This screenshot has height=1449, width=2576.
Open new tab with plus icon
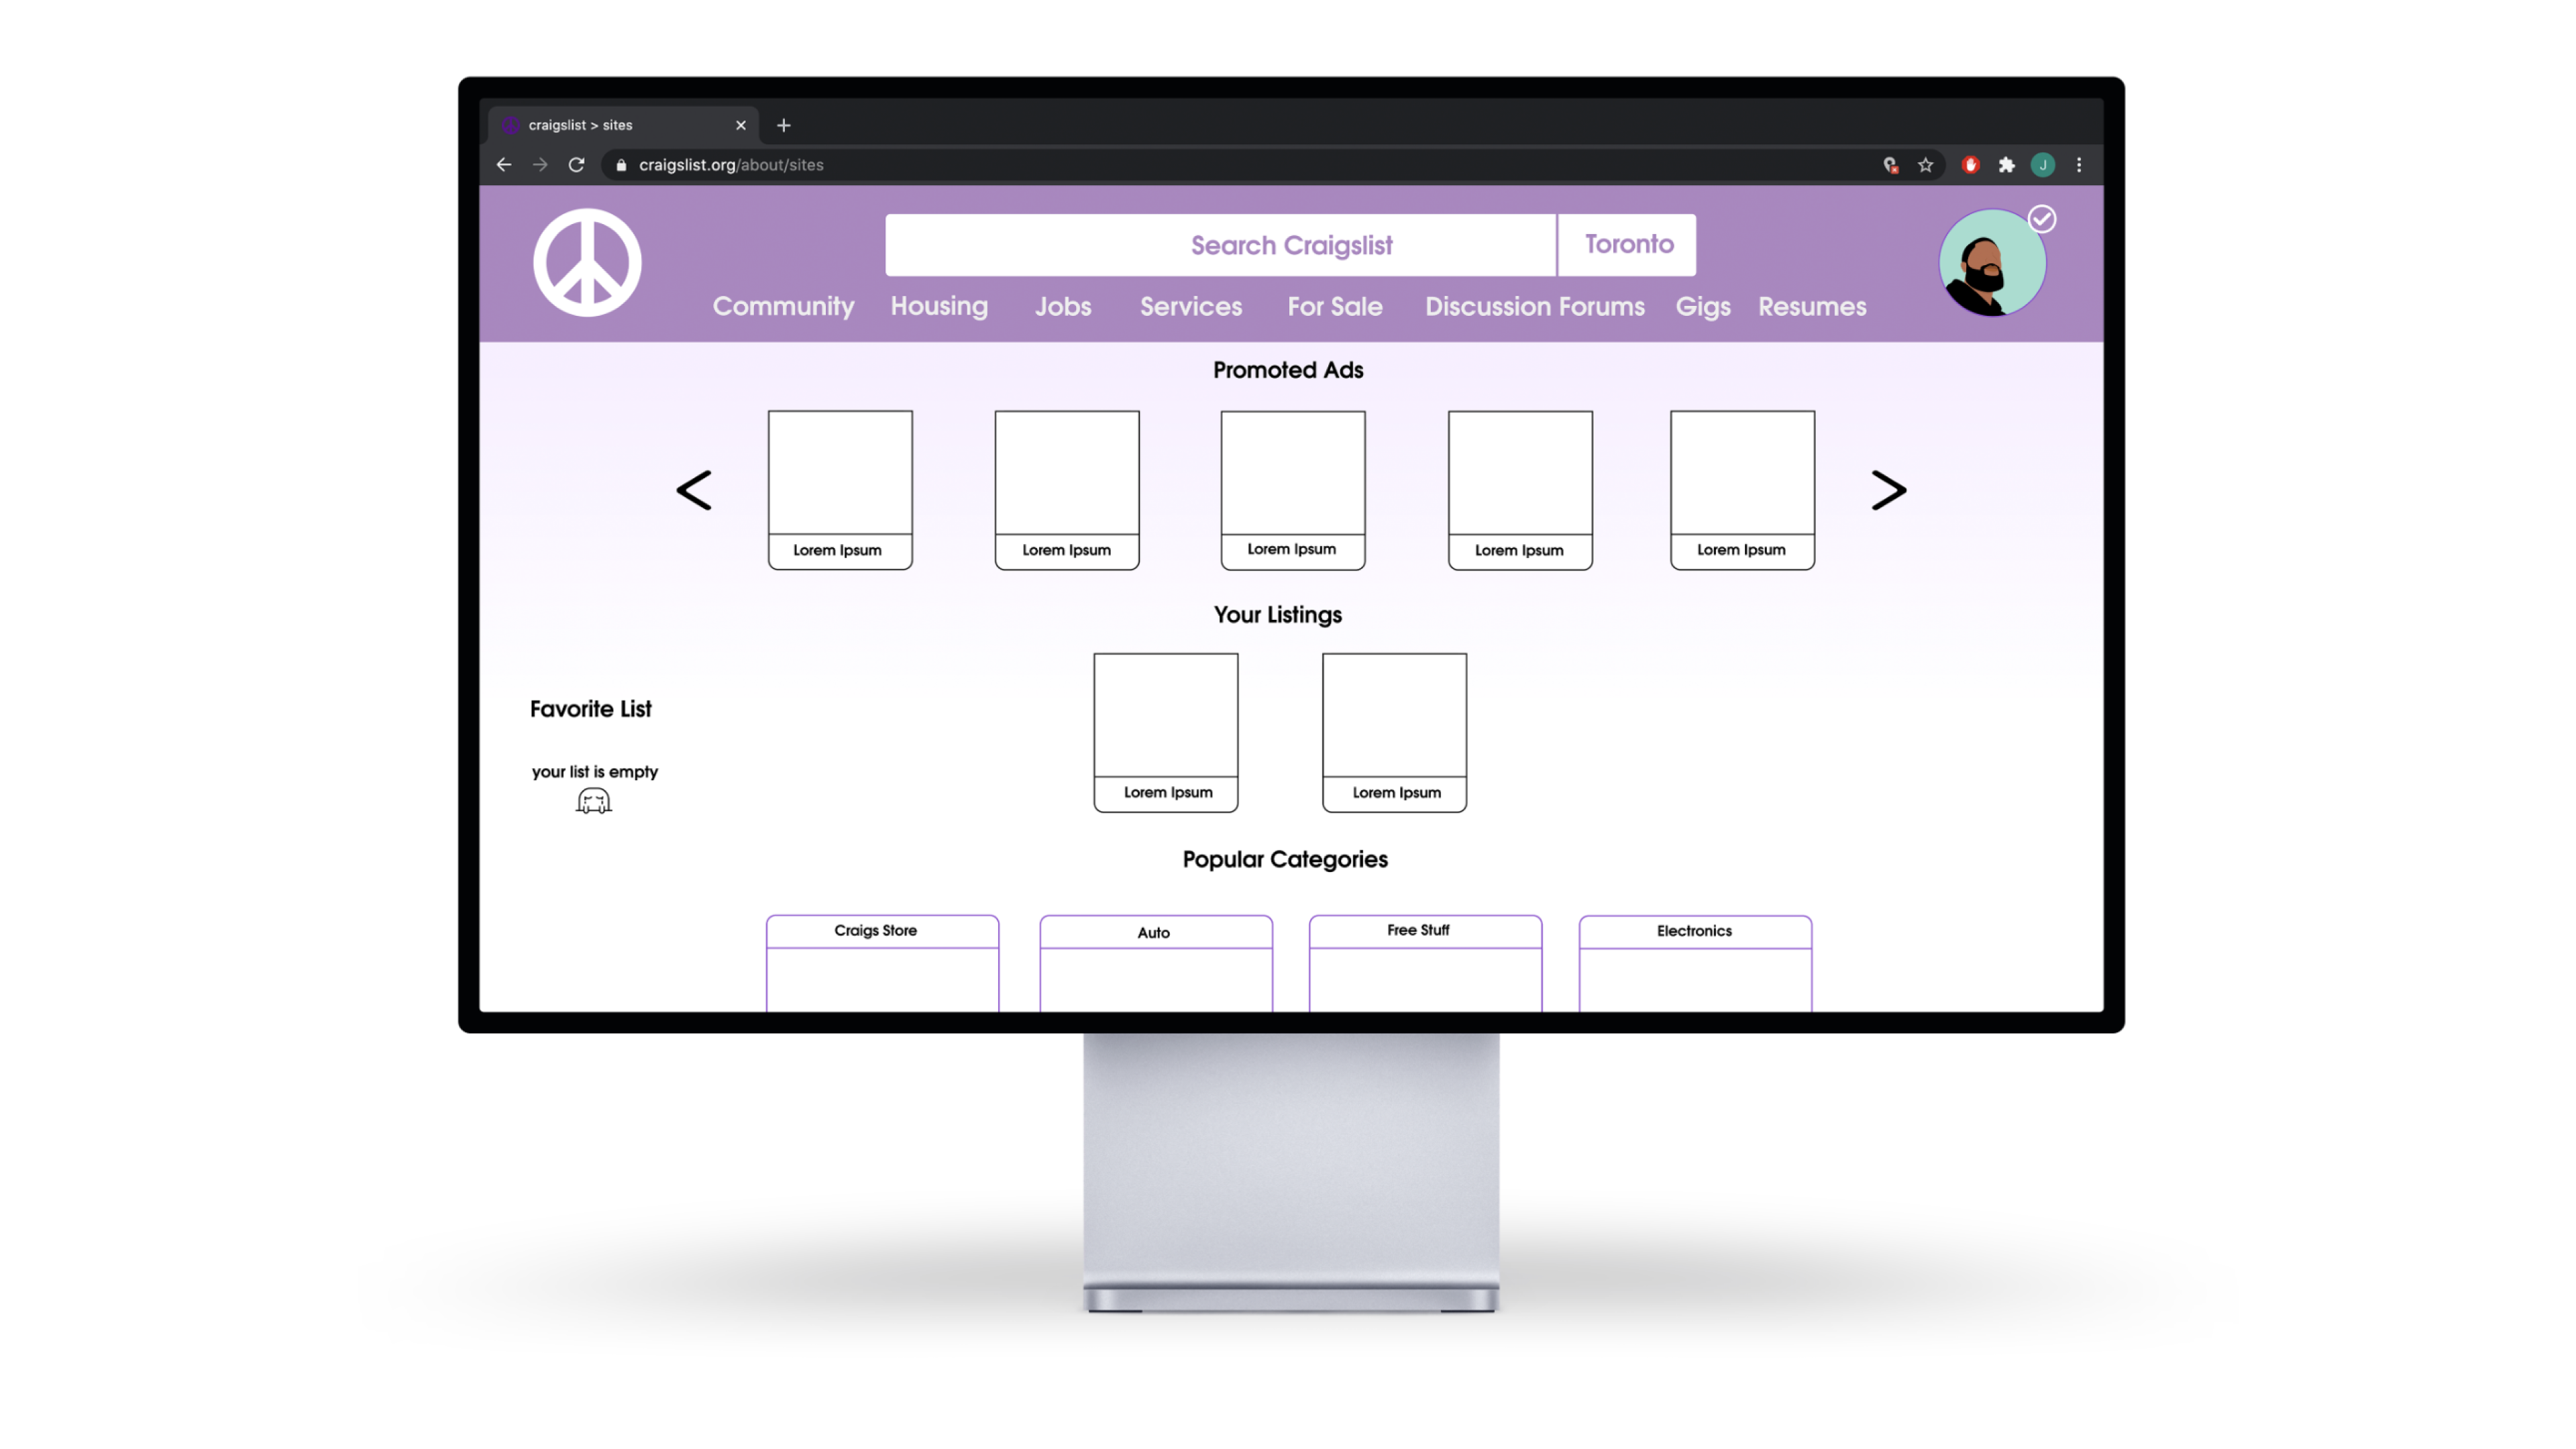coord(784,125)
